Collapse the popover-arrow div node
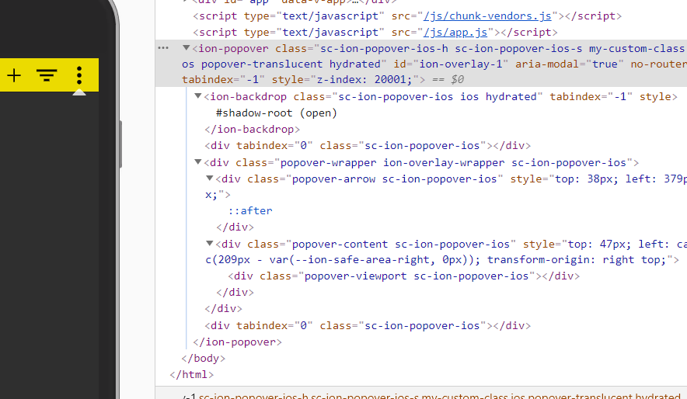 (210, 179)
